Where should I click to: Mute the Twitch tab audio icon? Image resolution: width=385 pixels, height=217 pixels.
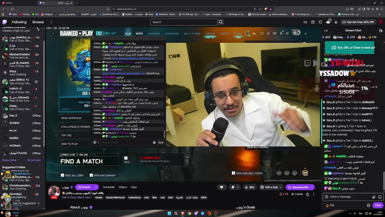coord(44,3)
